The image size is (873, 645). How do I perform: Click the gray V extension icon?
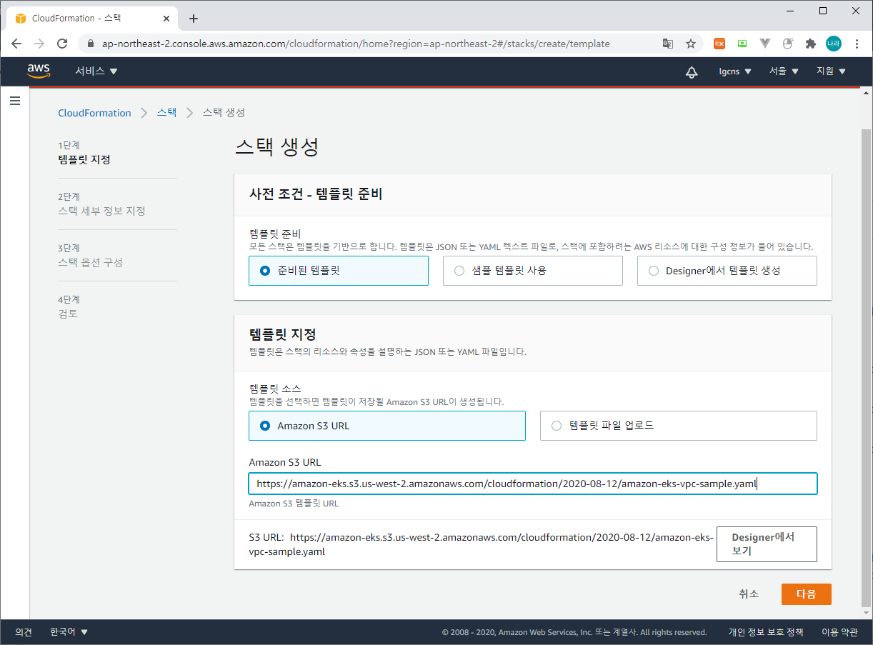click(x=765, y=44)
